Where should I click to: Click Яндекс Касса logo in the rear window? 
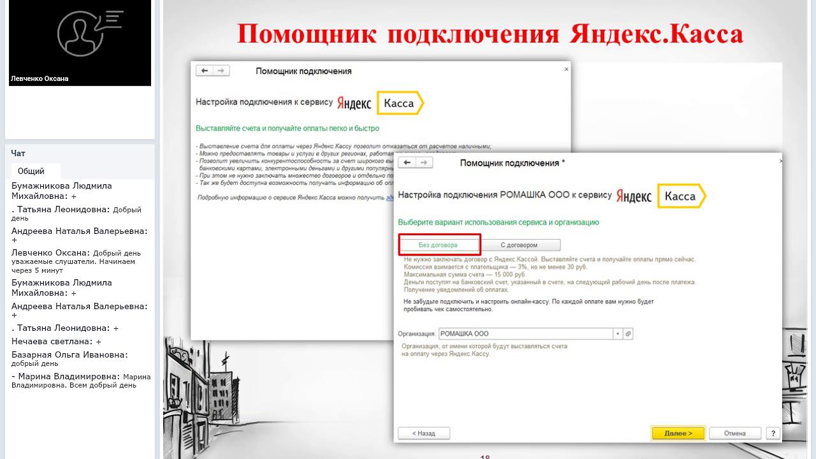click(381, 103)
